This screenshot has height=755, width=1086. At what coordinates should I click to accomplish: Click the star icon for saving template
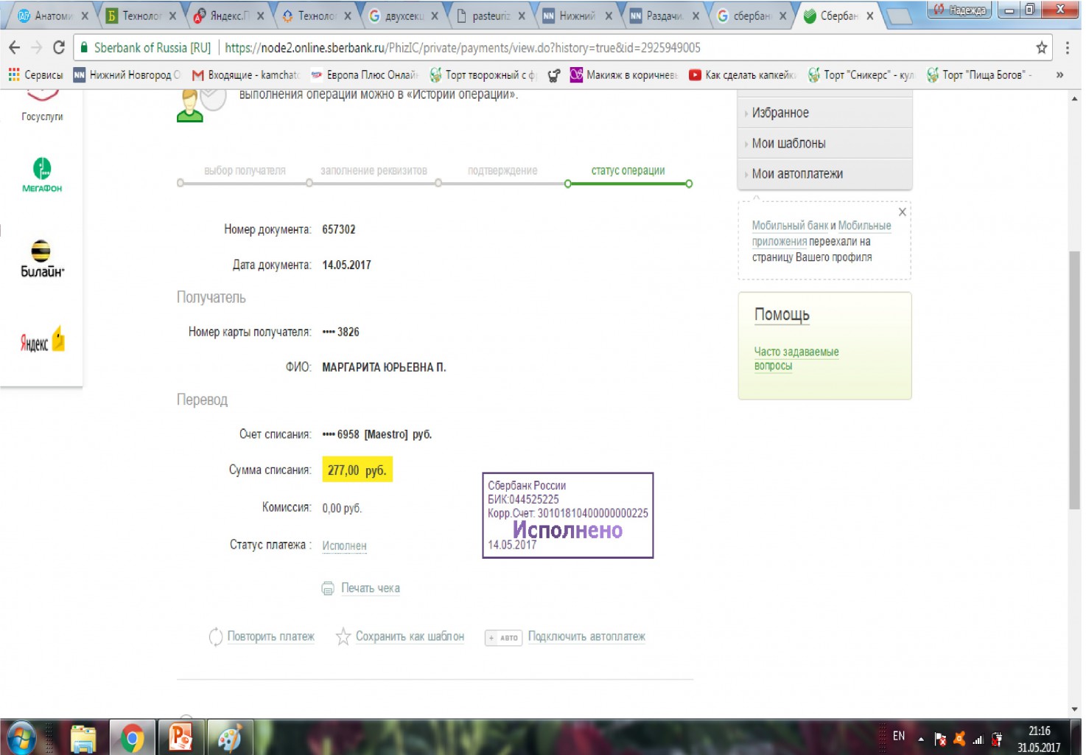pos(343,636)
